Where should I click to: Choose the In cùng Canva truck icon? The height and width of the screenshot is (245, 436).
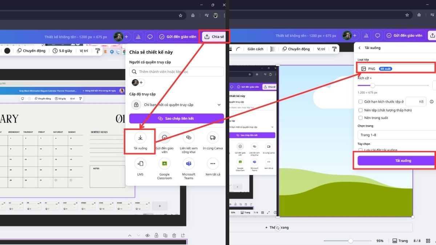coord(213,138)
